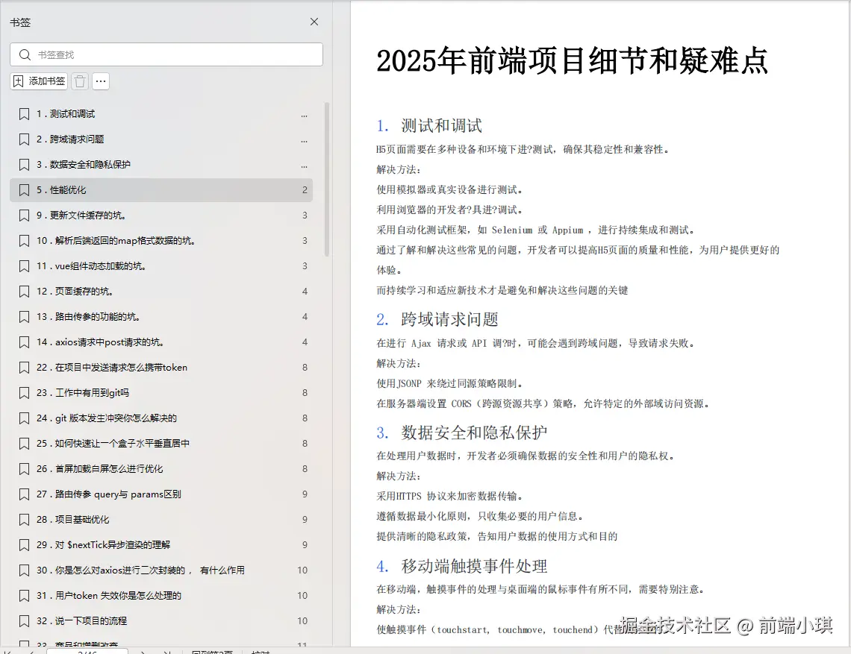Go to bookmark 12. 页面缓存的坑

click(161, 292)
